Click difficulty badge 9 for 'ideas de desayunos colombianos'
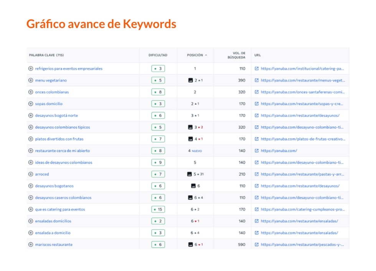The width and height of the screenshot is (376, 271). 158,162
